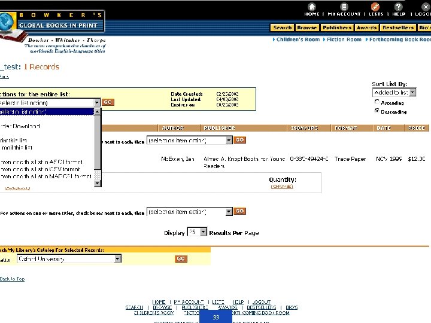The image size is (431, 323).
Task: Choose Order Download from the dropdown list
Action: point(20,126)
